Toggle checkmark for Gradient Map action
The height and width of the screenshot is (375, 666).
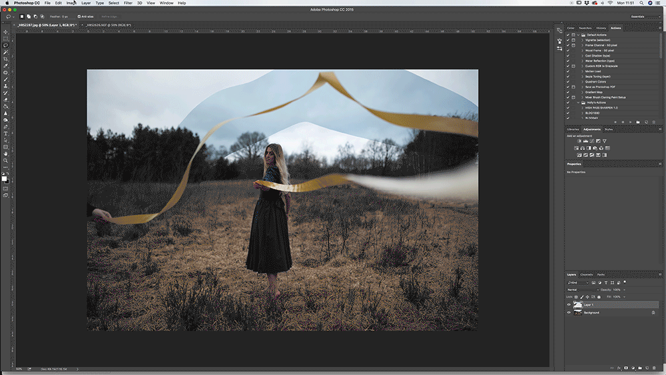click(568, 92)
